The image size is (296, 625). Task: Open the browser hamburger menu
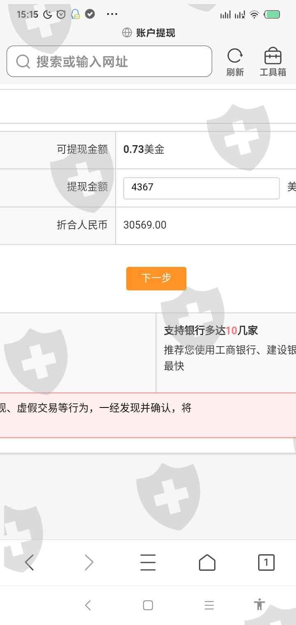coord(148,562)
